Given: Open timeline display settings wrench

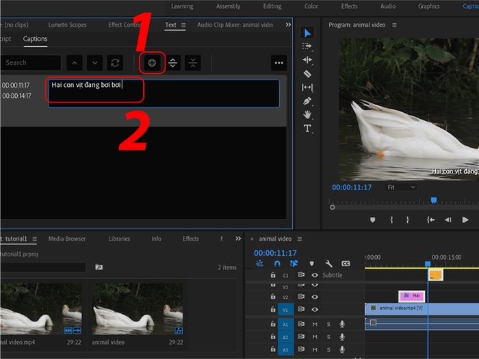Looking at the screenshot, I should click(x=328, y=263).
